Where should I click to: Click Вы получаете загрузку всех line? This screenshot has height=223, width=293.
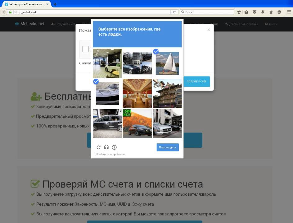coord(126,194)
